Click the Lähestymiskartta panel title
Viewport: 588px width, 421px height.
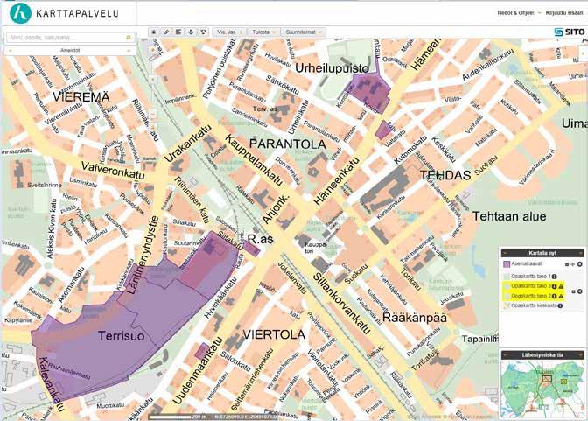[x=542, y=355]
